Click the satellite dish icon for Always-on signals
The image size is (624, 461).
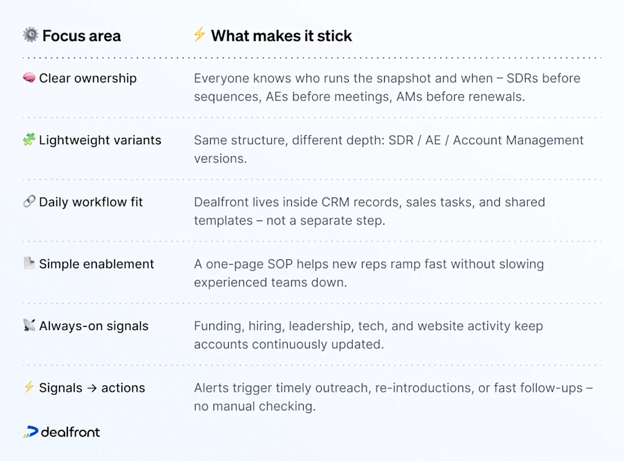29,325
